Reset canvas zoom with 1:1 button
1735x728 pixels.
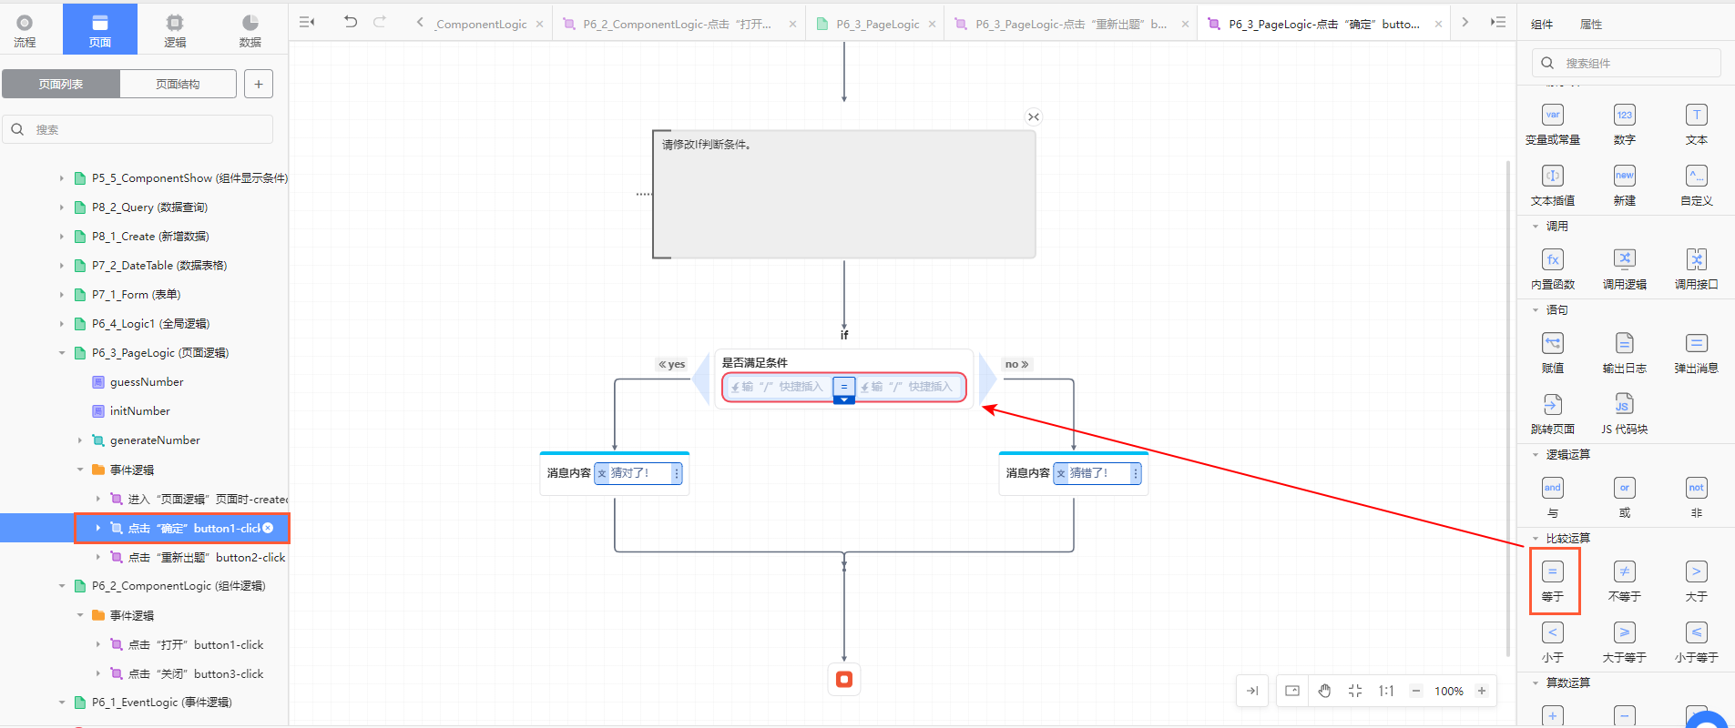(1386, 691)
